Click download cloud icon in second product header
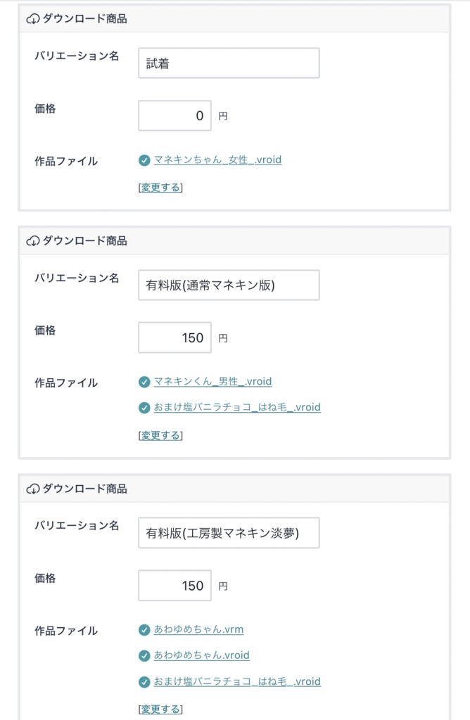The height and width of the screenshot is (720, 470). [32, 240]
